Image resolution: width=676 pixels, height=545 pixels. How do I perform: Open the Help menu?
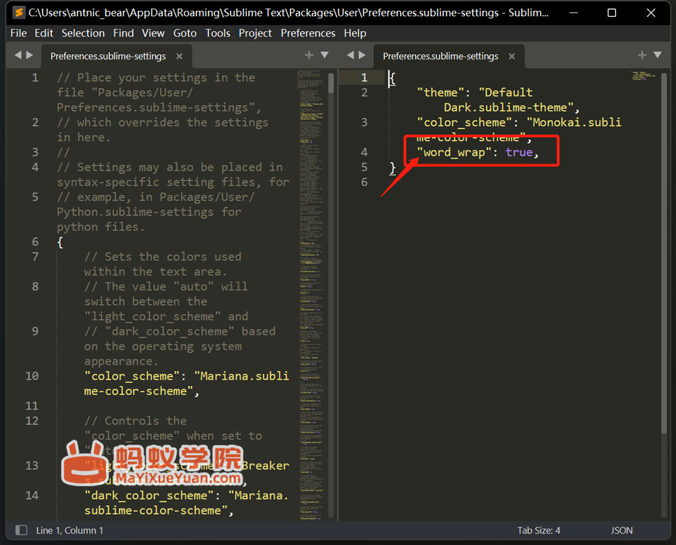pos(356,33)
